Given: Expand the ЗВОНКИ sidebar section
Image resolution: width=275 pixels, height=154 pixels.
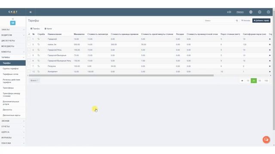Looking at the screenshot, I should 13,121.
